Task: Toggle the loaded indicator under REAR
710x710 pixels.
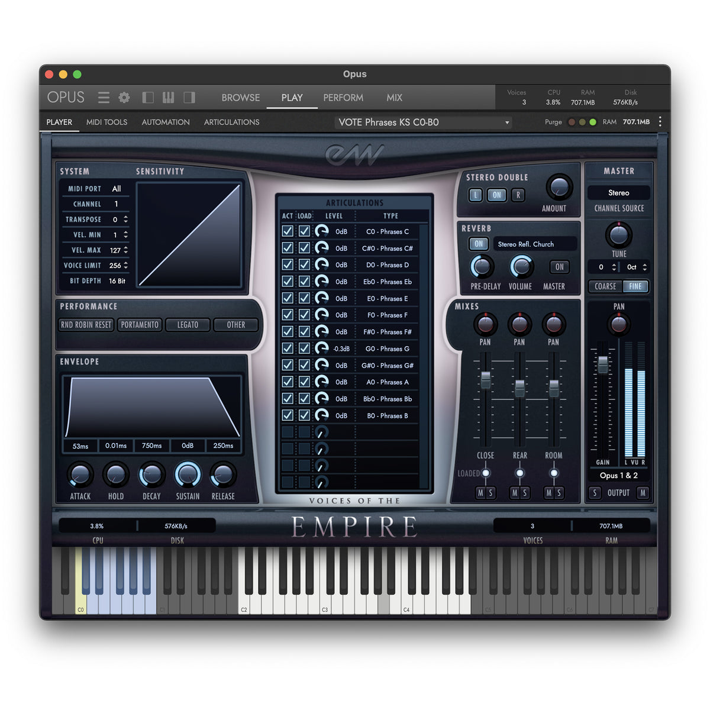Action: [x=519, y=473]
